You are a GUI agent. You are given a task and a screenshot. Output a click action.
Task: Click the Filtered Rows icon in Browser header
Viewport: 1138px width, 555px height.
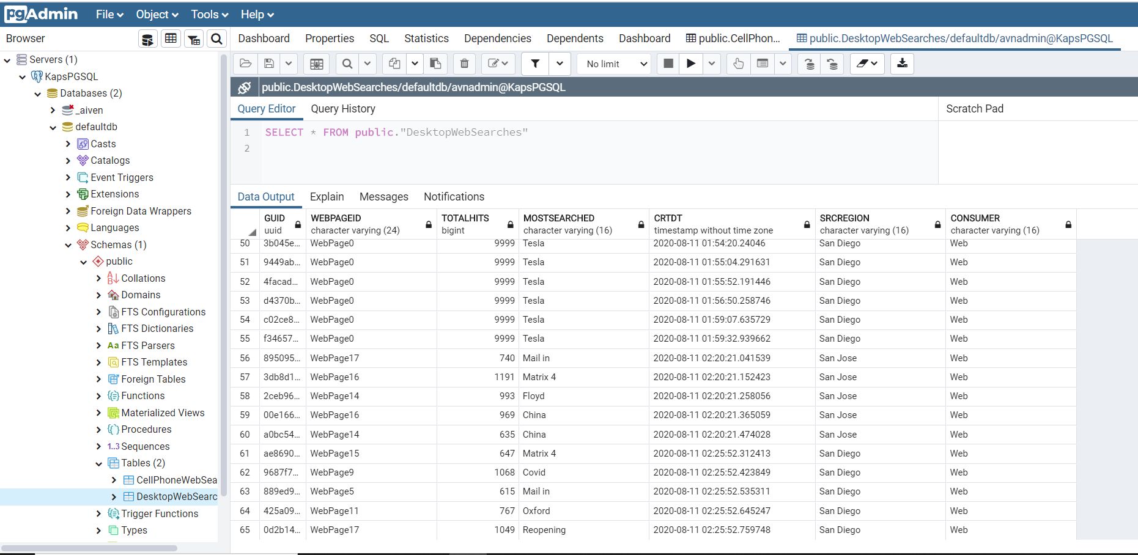(x=194, y=39)
